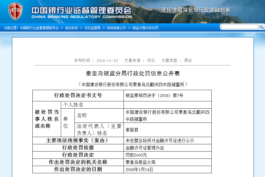Click the cell 金融许可证管理办法
The width and height of the screenshot is (265, 177).
[x=168, y=148]
